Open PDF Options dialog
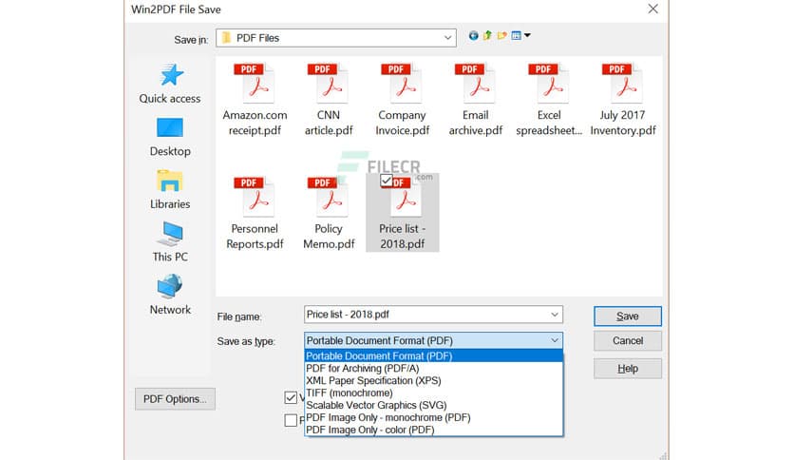 coord(175,399)
